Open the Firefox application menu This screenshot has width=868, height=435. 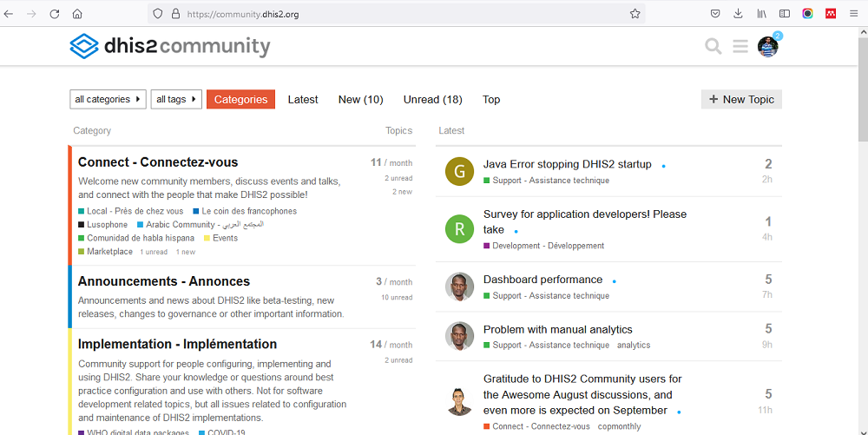[853, 14]
